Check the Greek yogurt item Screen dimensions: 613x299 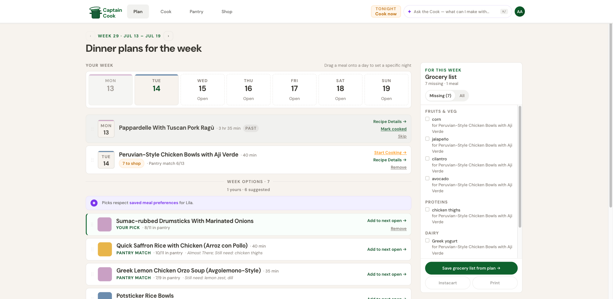[x=427, y=241]
